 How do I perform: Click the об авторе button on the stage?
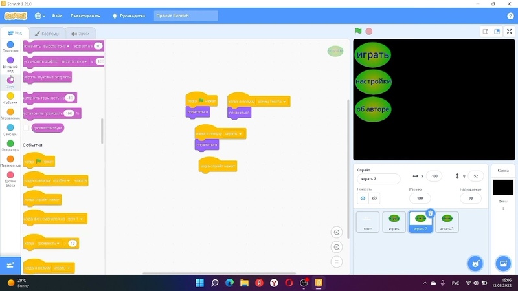[373, 109]
